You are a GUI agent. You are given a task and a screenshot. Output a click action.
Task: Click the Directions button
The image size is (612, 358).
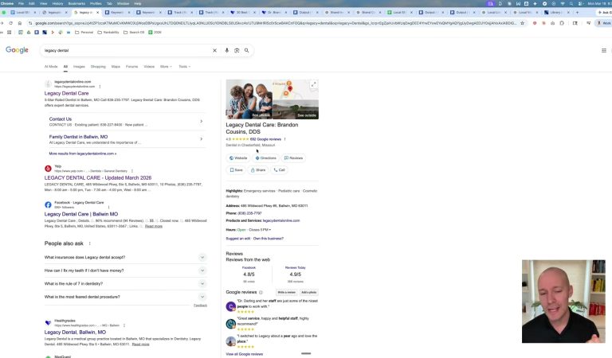pyautogui.click(x=265, y=158)
